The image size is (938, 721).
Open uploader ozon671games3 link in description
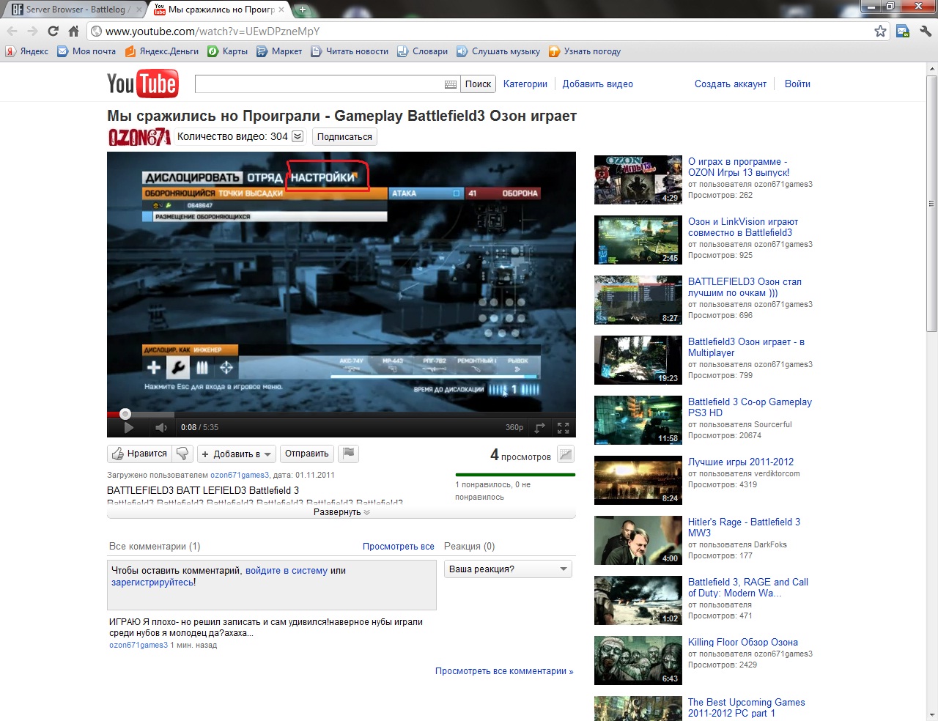[x=240, y=475]
